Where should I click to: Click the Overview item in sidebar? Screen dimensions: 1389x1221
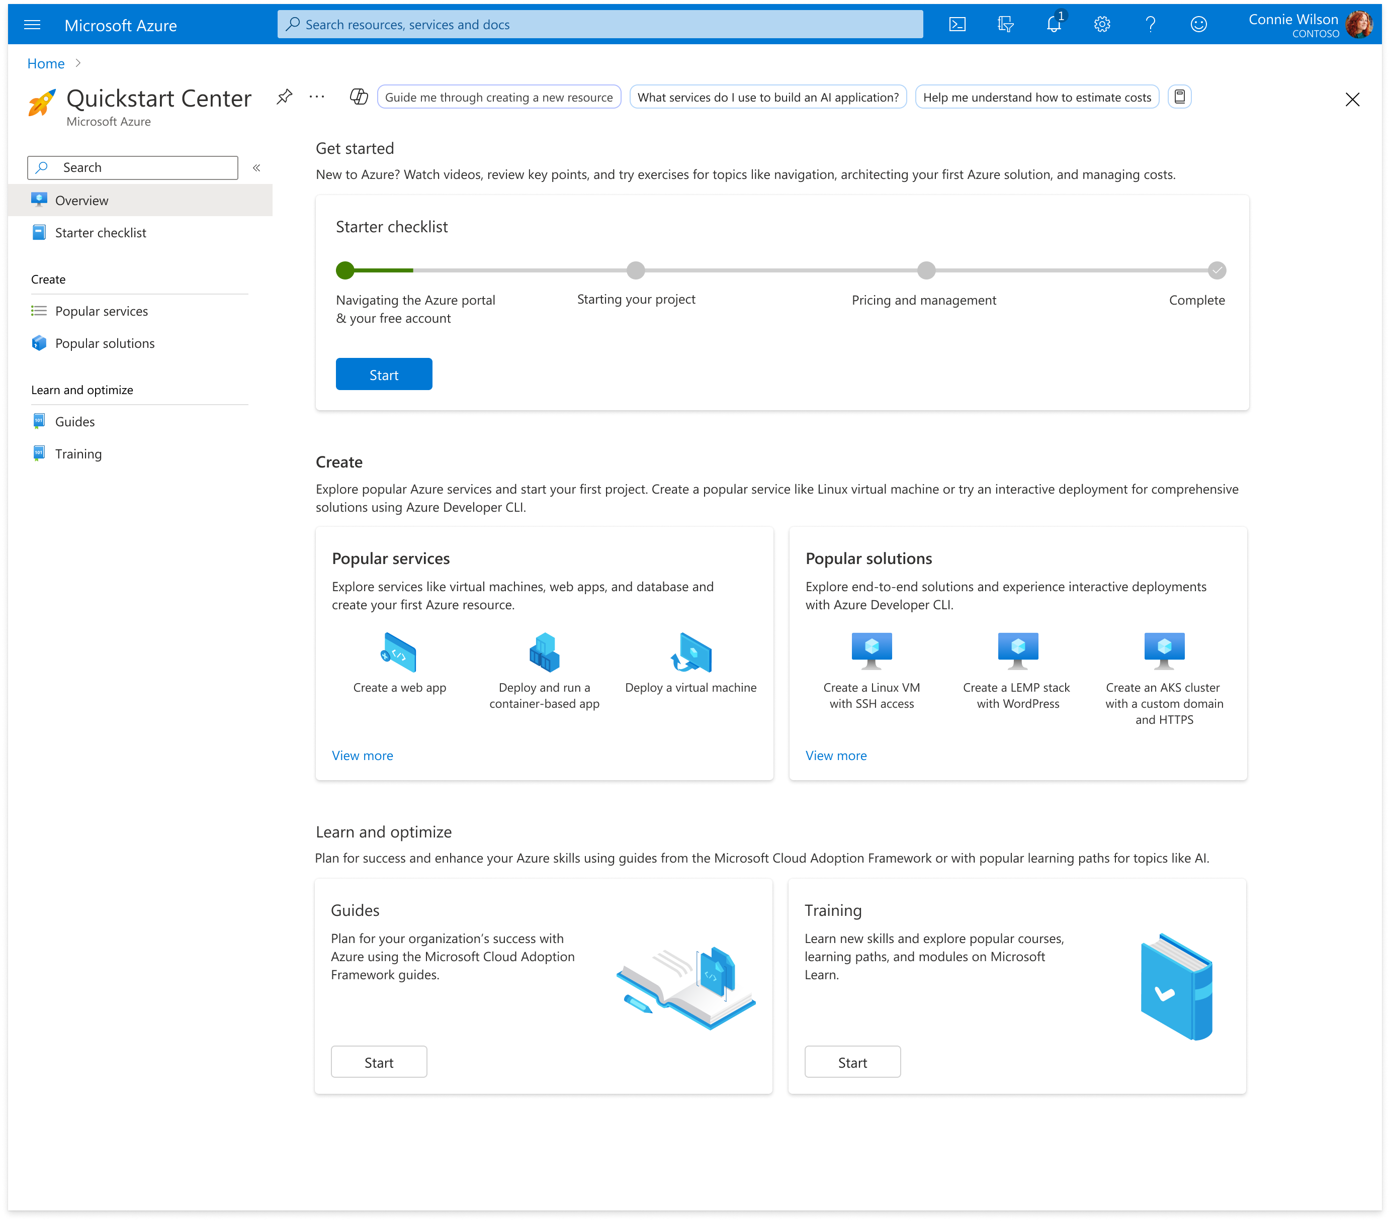81,200
